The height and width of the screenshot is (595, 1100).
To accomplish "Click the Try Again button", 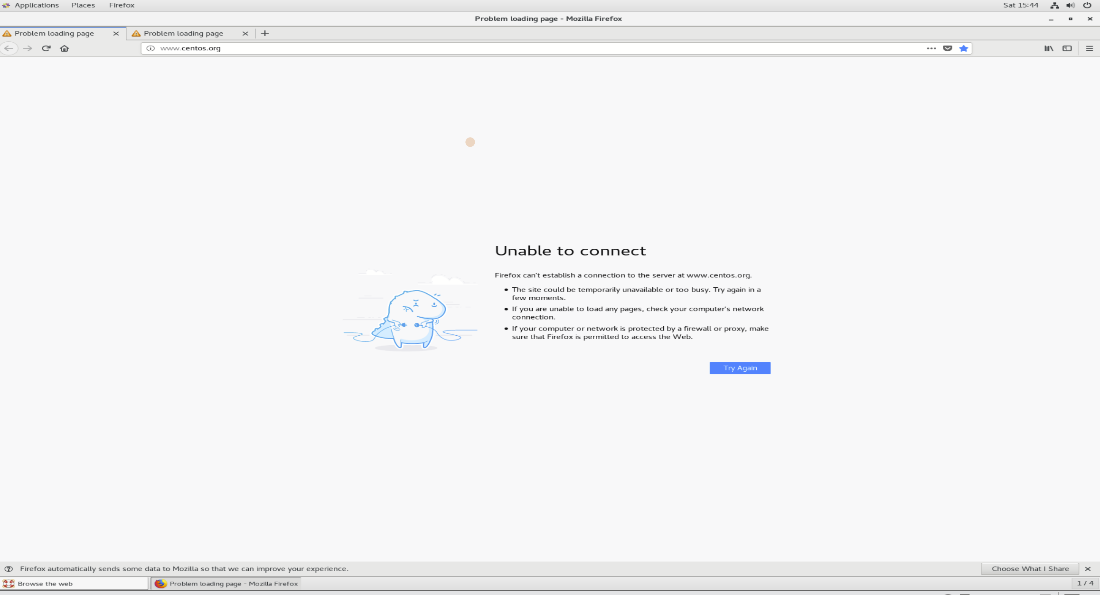I will tap(740, 368).
